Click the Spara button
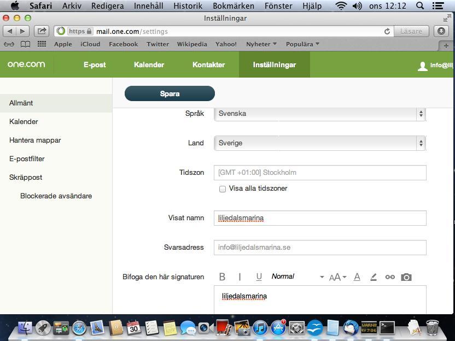 click(170, 93)
